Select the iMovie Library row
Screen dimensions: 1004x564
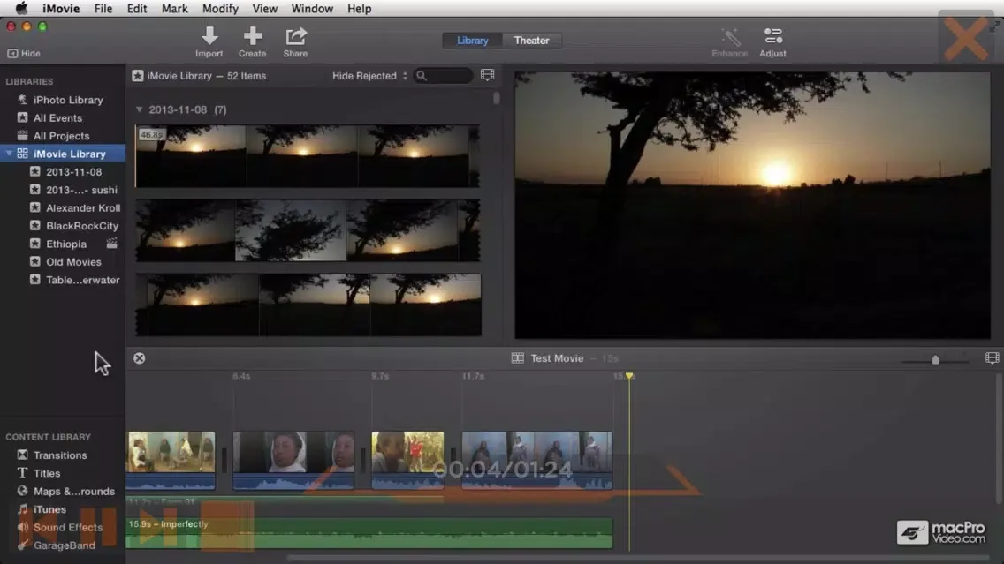(62, 154)
